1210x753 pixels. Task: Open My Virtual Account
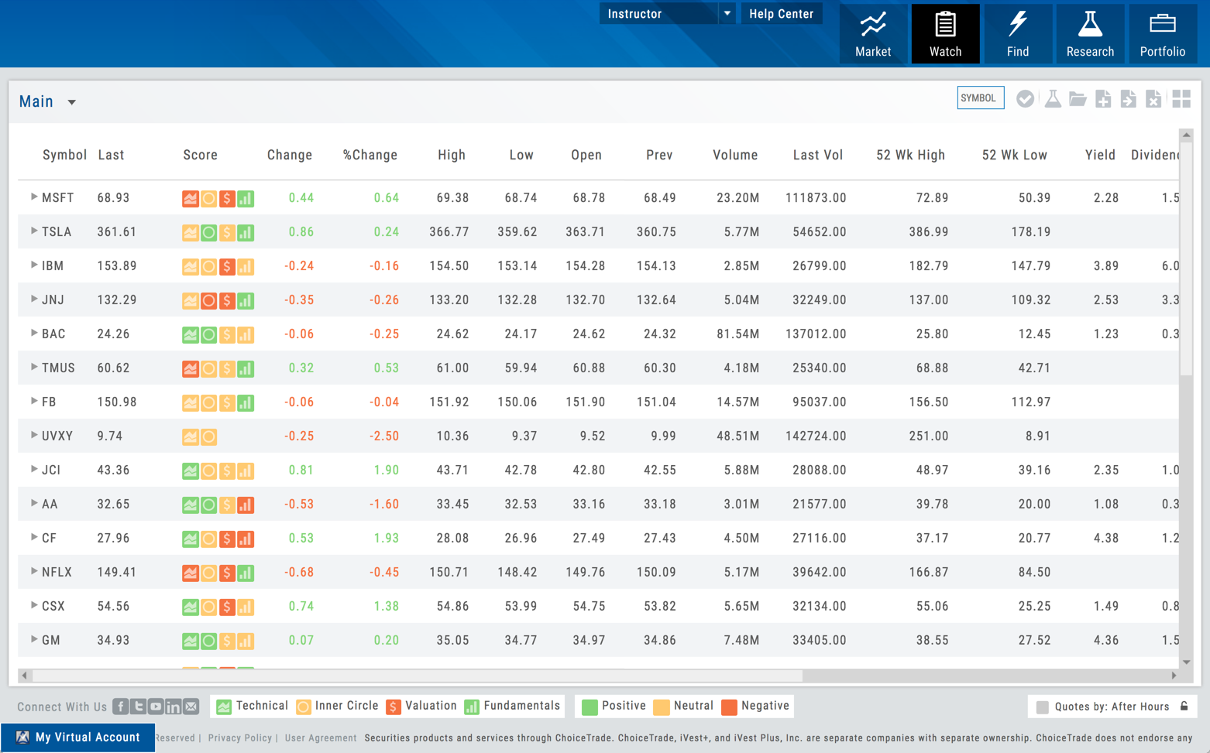(x=77, y=738)
